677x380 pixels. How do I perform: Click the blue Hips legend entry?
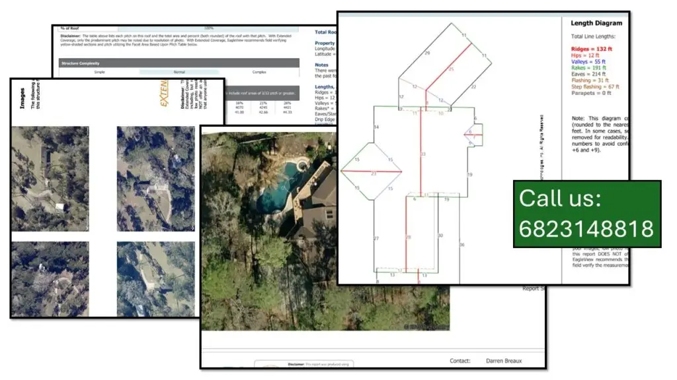pos(580,55)
